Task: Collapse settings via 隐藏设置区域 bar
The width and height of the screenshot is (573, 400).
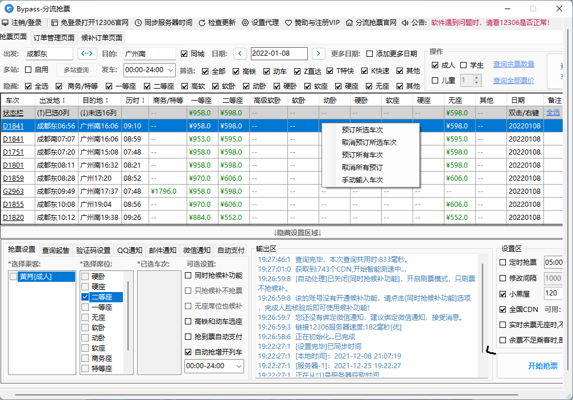Action: click(297, 232)
